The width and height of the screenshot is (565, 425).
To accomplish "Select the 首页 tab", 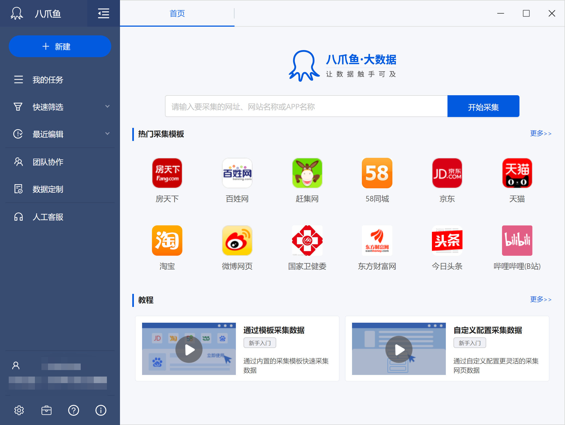I will (177, 13).
